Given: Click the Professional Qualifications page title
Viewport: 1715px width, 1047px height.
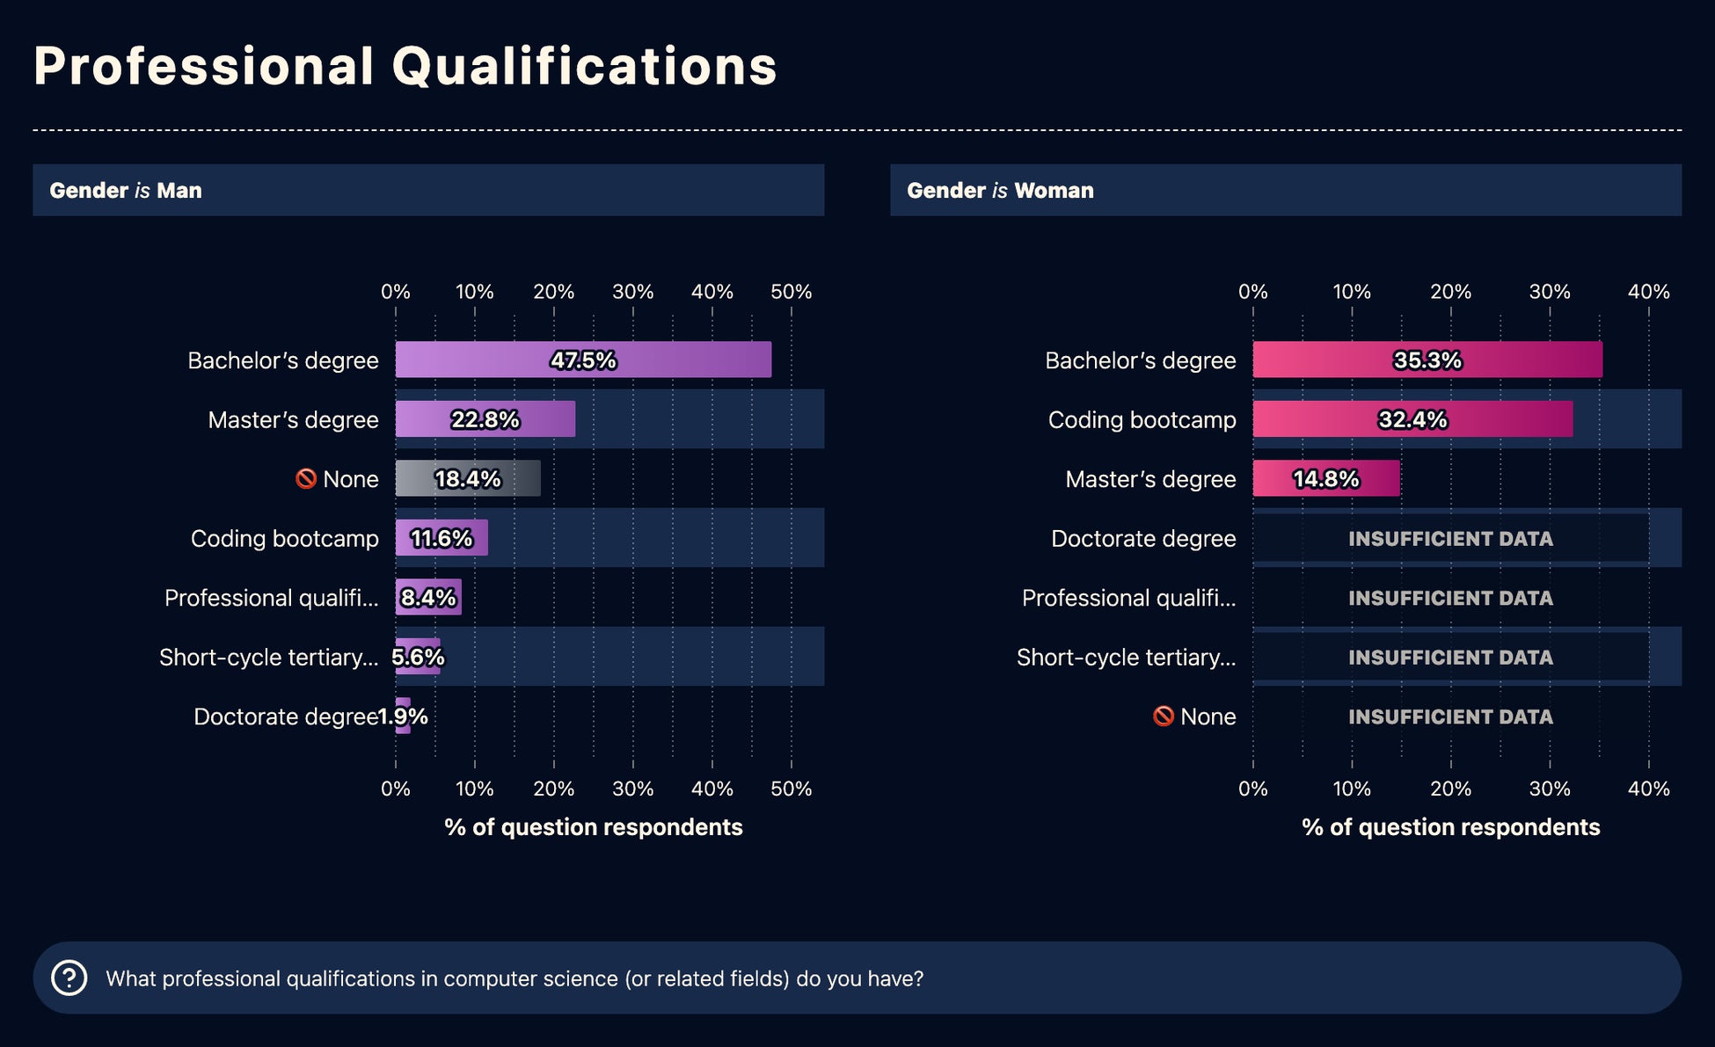Looking at the screenshot, I should click(x=405, y=66).
